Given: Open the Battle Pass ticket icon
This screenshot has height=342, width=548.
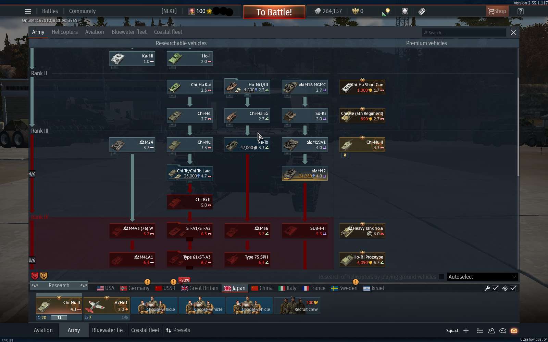Looking at the screenshot, I should coord(422,11).
